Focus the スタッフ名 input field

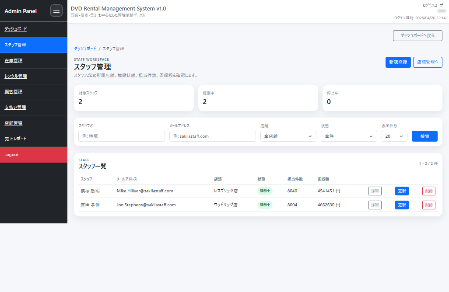pyautogui.click(x=121, y=136)
